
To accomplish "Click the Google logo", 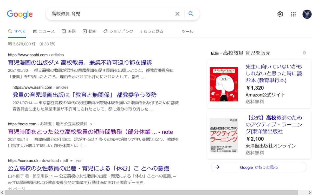I will pos(20,14).
